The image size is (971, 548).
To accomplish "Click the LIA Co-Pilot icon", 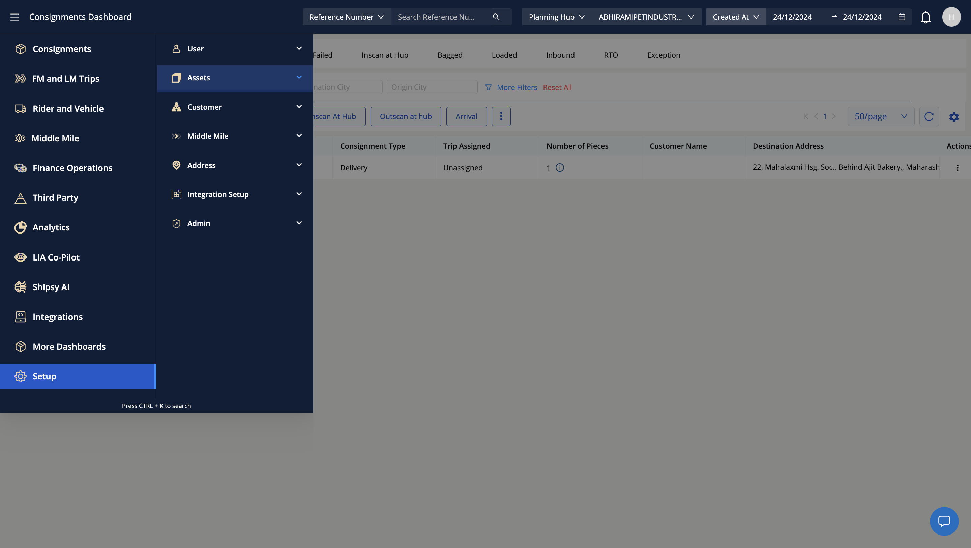I will (20, 257).
